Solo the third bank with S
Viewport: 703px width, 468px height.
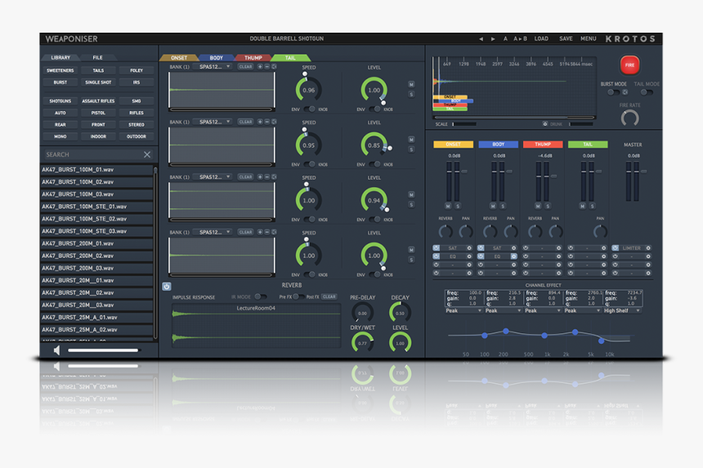point(411,205)
